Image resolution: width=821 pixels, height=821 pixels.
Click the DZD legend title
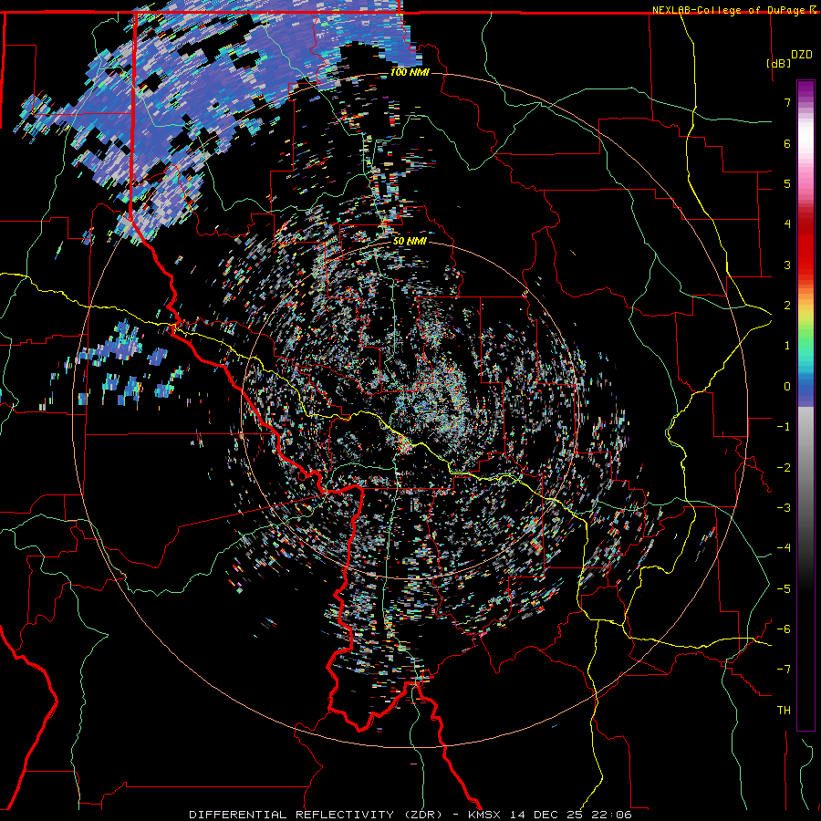[x=802, y=54]
